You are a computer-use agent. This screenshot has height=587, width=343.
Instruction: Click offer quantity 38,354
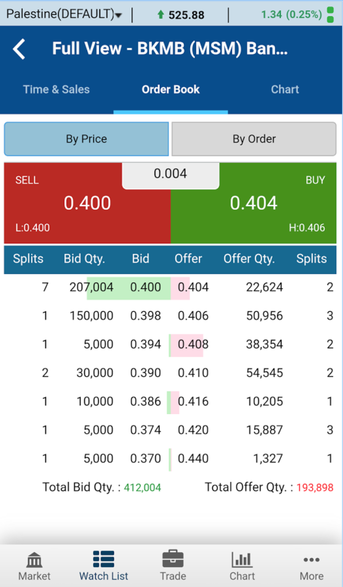264,344
